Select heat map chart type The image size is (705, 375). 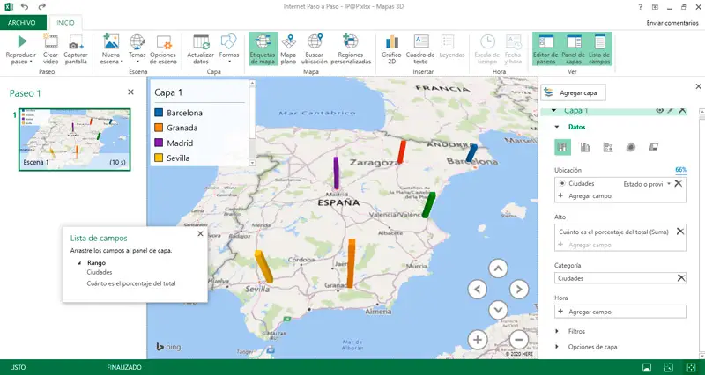coord(631,147)
